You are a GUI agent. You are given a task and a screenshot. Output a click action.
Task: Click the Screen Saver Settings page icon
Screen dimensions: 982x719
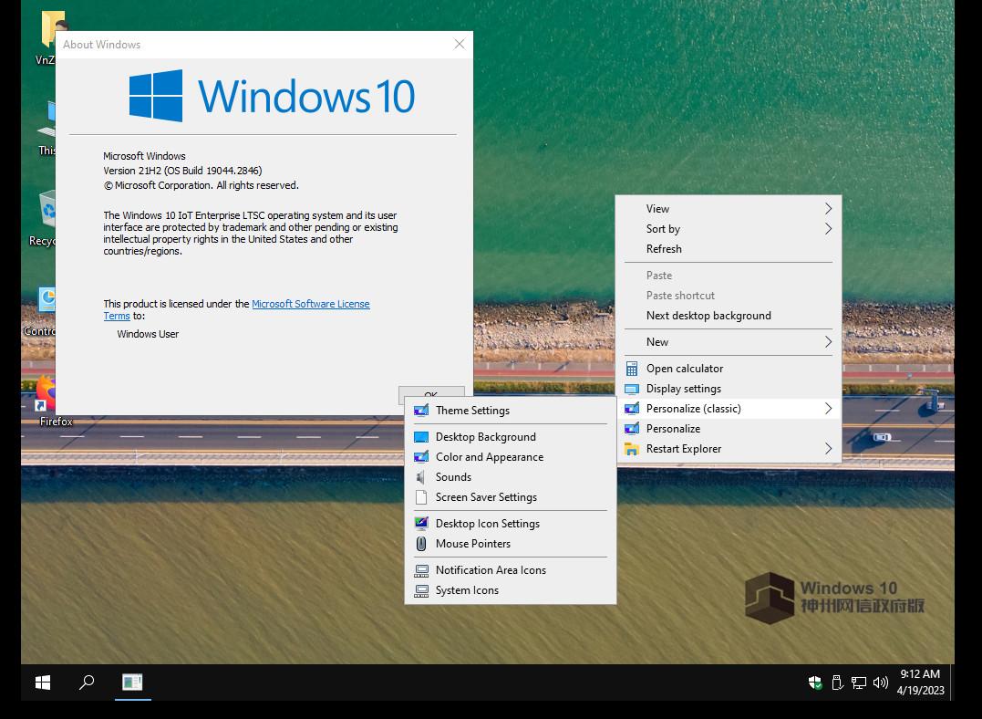click(x=421, y=497)
